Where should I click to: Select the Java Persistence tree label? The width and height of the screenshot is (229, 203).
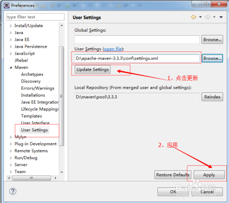[31, 46]
